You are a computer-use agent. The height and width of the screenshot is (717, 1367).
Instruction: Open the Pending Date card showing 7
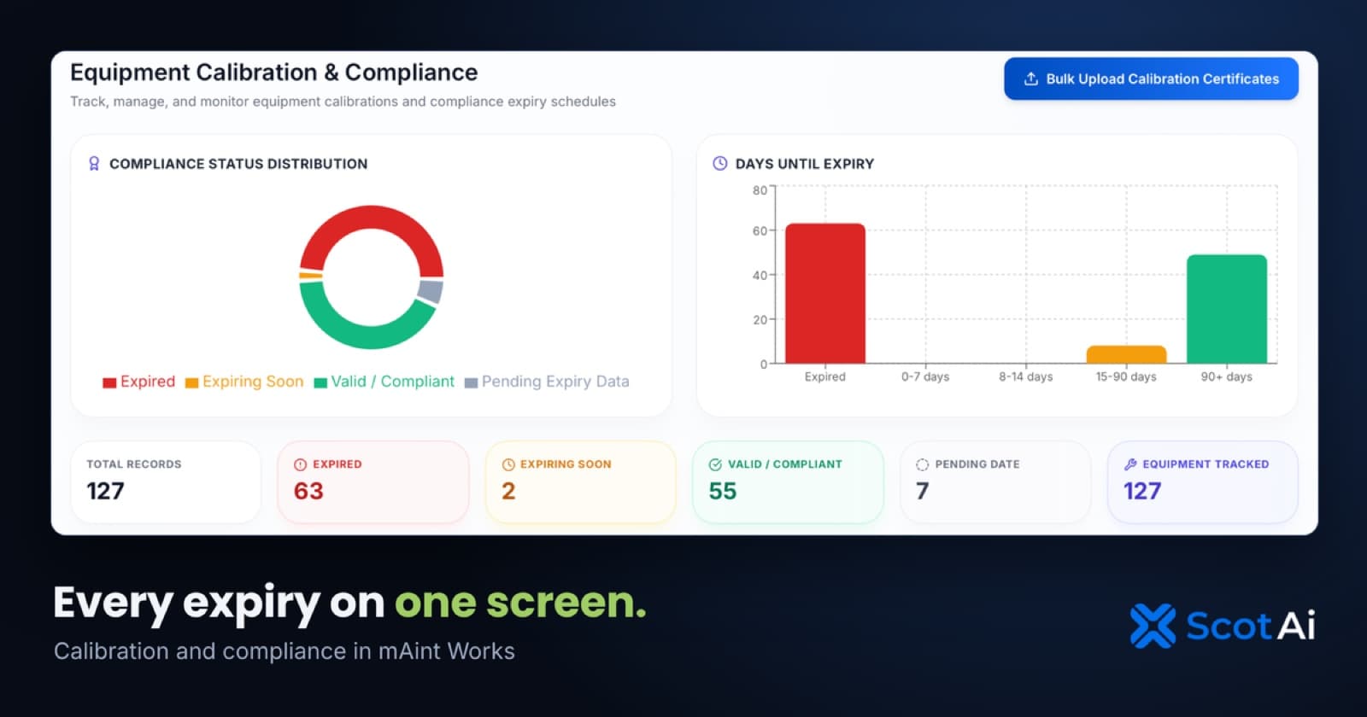pos(995,481)
